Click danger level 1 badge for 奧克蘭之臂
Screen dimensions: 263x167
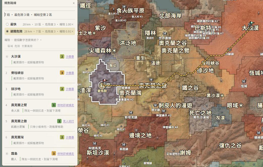point(54,105)
